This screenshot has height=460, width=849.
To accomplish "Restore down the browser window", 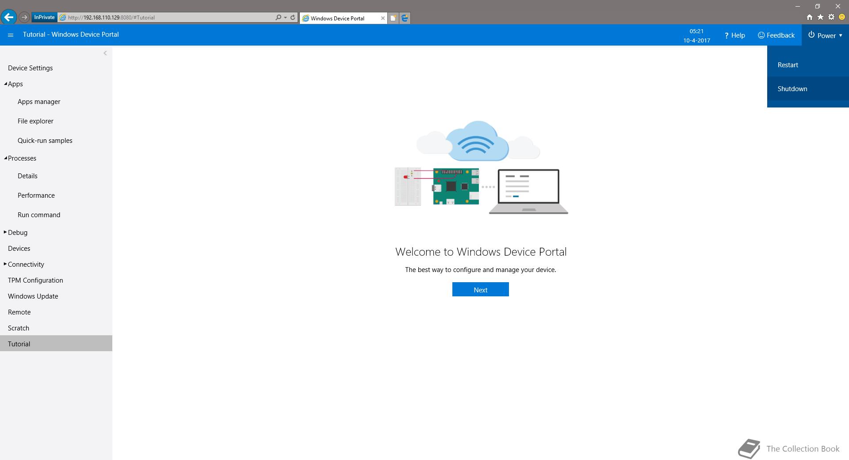I will (818, 6).
